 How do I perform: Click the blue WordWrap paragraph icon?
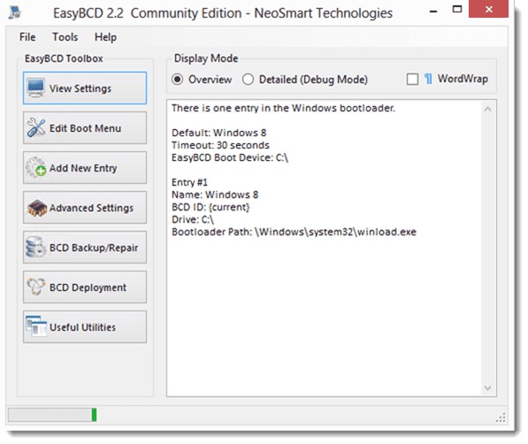428,79
